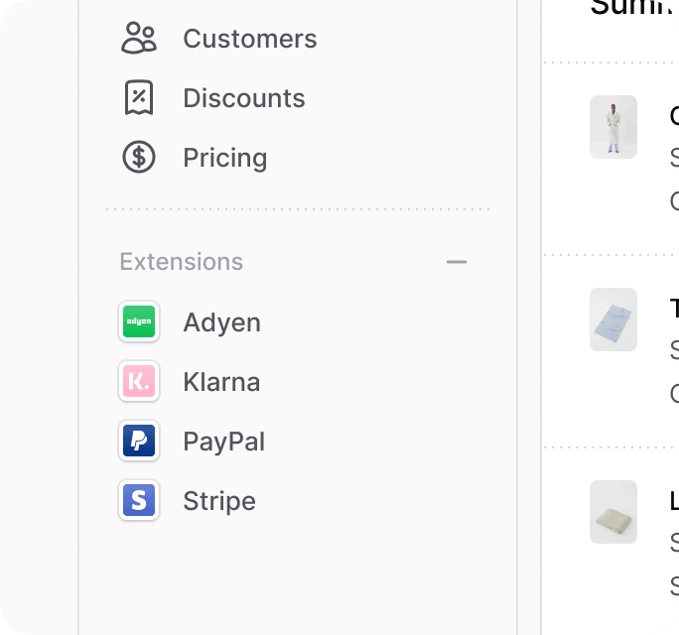Click the Discounts receipt percent icon

tap(139, 97)
